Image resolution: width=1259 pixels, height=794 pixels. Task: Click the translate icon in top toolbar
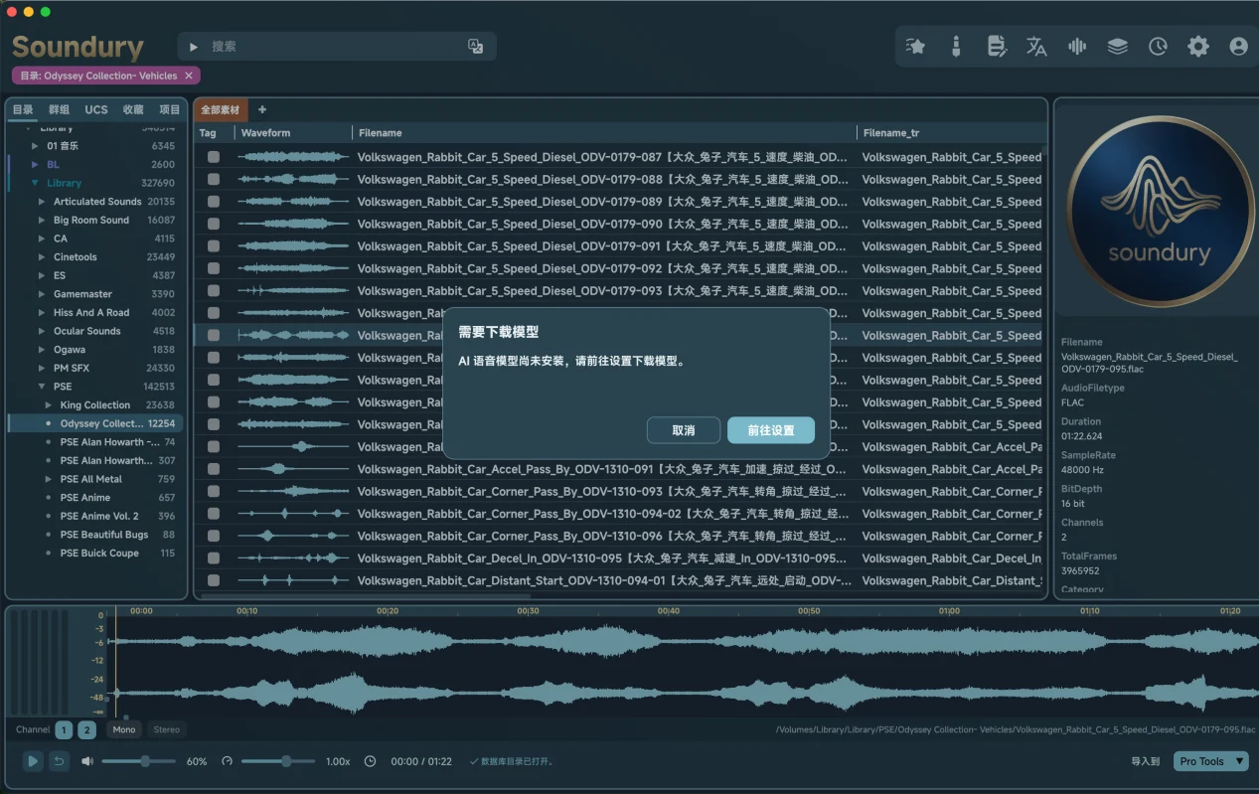(1036, 47)
